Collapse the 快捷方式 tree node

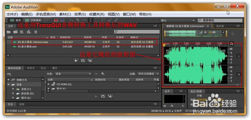(x=8, y=80)
